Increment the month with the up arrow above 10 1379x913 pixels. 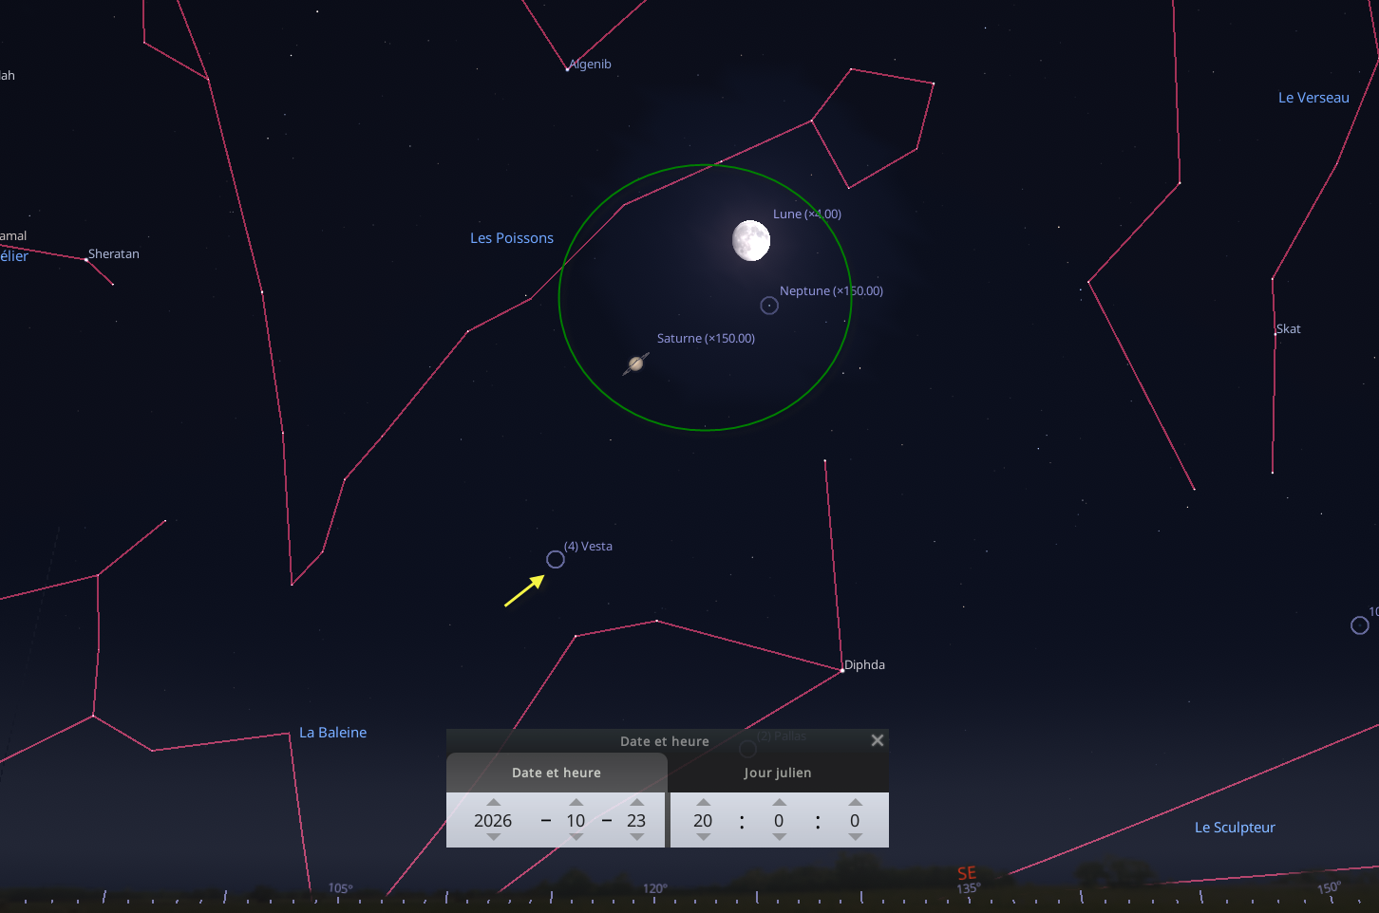[x=576, y=802]
